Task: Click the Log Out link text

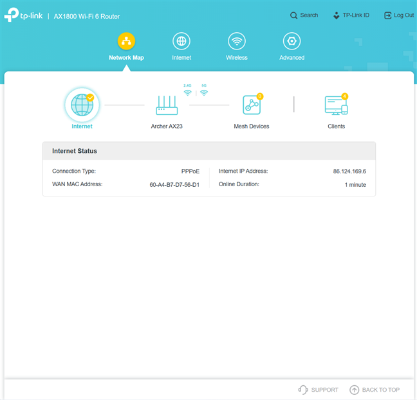Action: 403,15
